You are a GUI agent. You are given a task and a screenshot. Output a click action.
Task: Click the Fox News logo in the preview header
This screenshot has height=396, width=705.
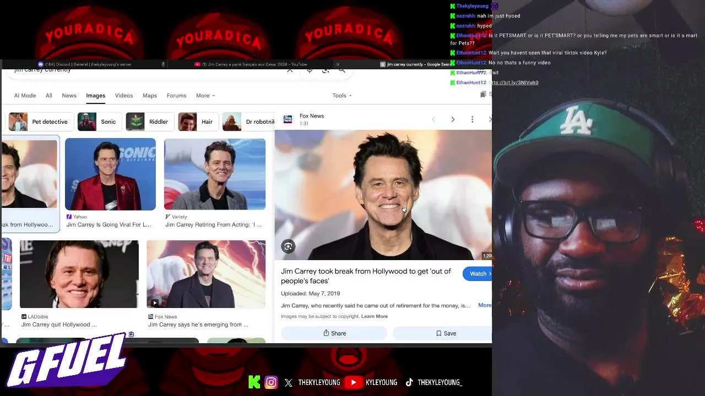click(x=288, y=119)
